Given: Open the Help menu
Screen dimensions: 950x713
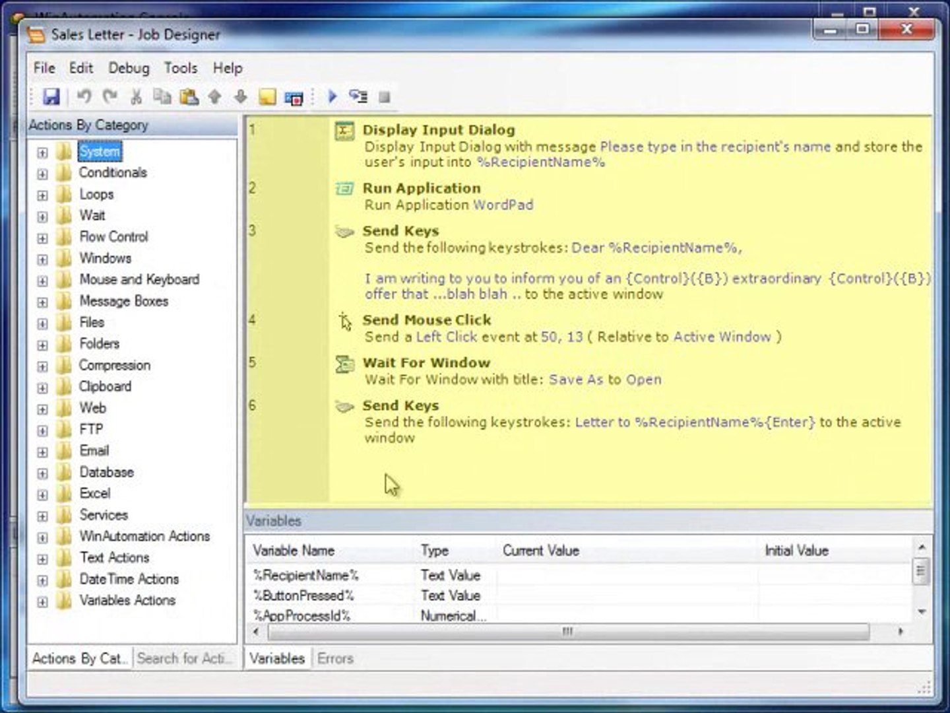Looking at the screenshot, I should point(228,68).
